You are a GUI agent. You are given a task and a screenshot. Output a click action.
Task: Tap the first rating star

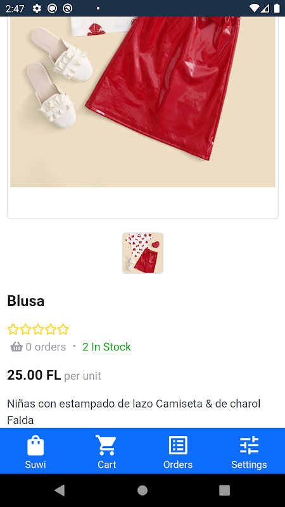(x=13, y=330)
